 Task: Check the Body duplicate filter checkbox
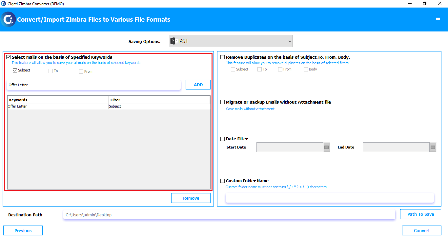[306, 69]
